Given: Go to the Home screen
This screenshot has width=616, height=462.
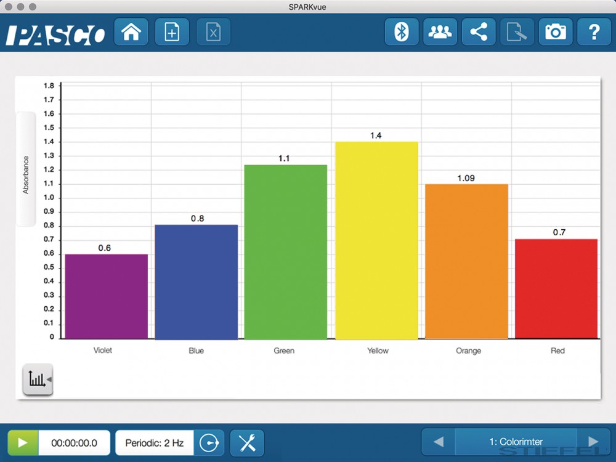Looking at the screenshot, I should click(131, 33).
